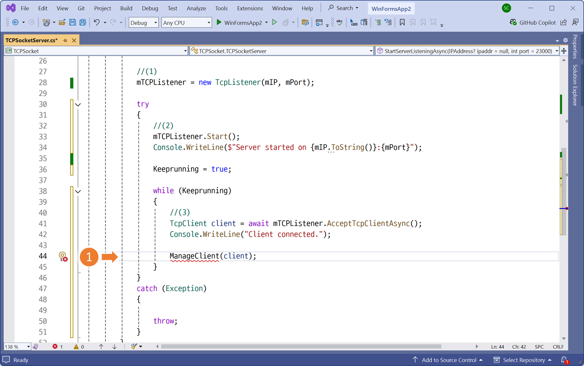Expand the WinFormsApp2 startup target dropdown arrow

(266, 22)
